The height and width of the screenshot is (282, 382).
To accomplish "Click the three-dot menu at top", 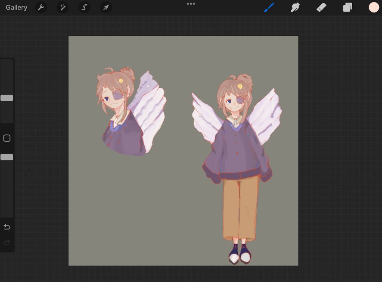I will coord(191,3).
